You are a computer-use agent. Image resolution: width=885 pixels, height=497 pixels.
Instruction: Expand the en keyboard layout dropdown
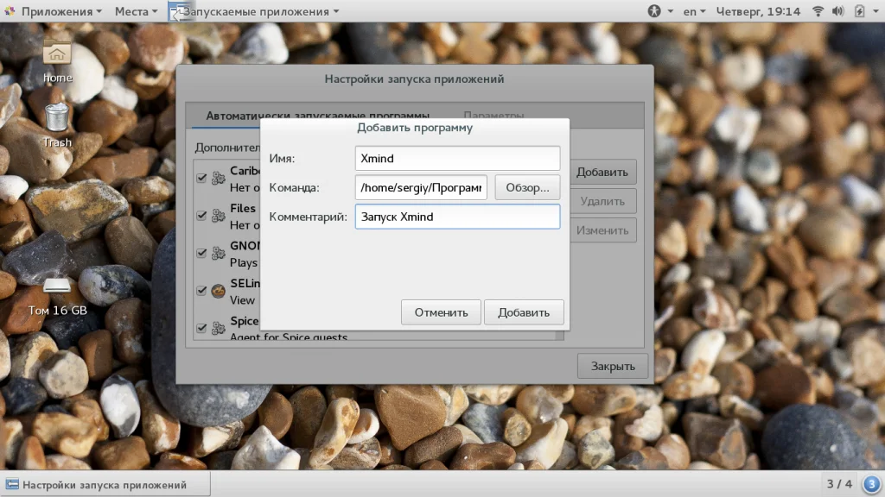click(694, 11)
